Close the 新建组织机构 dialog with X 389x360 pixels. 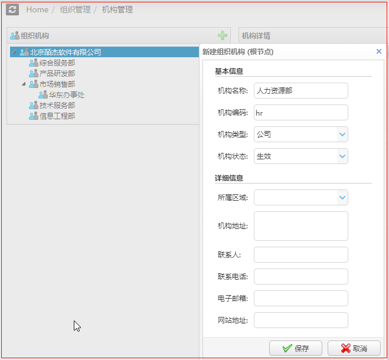pyautogui.click(x=378, y=52)
